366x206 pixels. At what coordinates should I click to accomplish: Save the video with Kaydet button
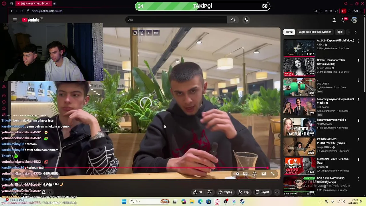tap(262, 192)
